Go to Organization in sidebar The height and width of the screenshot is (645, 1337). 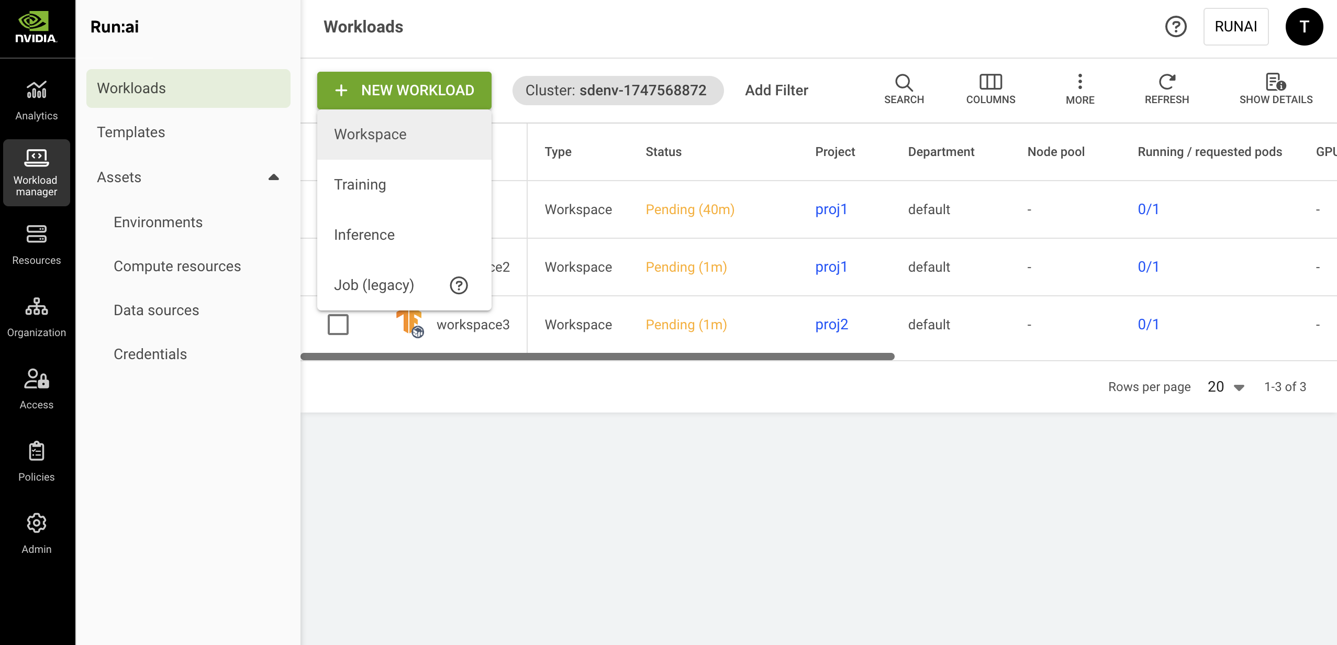coord(36,316)
